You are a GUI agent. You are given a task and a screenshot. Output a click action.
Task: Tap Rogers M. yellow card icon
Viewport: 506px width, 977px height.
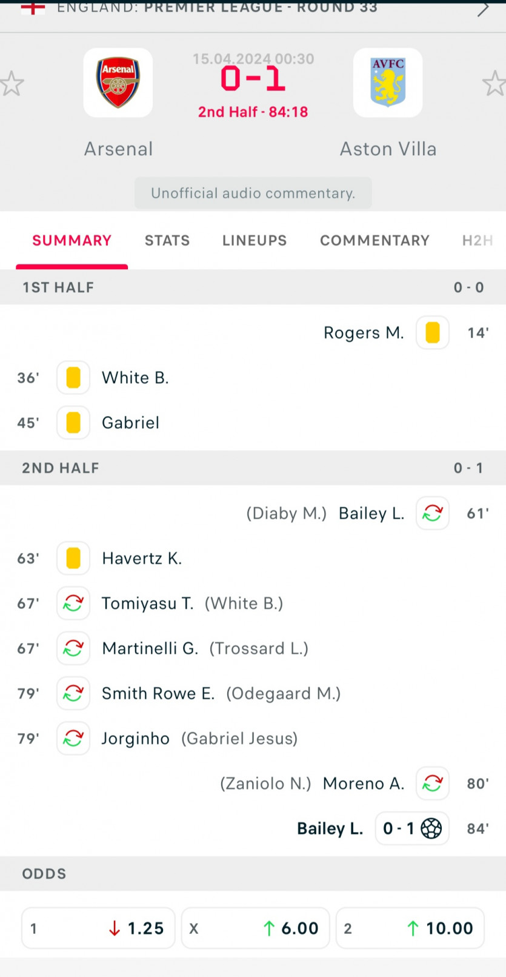tap(433, 333)
